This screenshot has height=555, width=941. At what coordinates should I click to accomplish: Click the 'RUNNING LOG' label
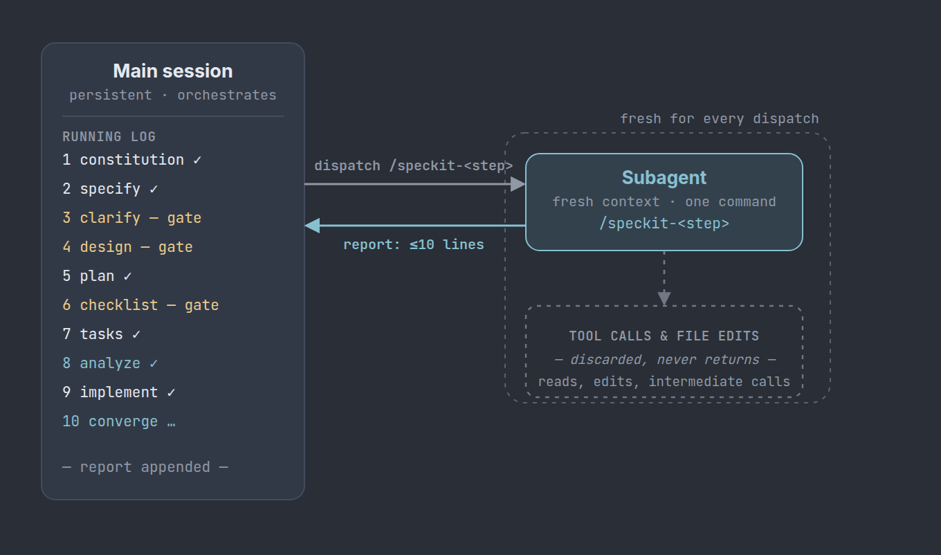109,137
